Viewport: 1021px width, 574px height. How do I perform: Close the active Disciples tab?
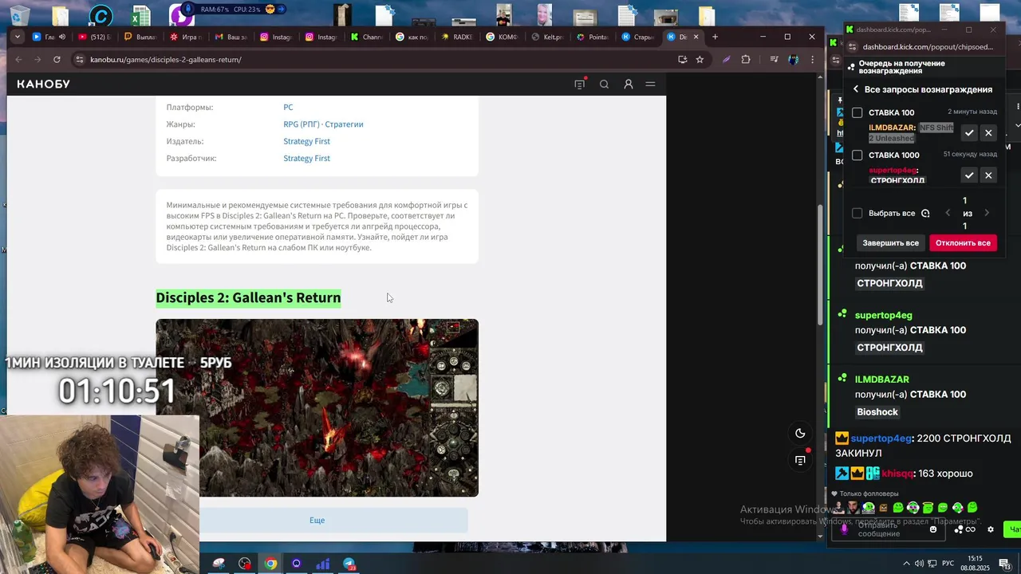coord(696,37)
